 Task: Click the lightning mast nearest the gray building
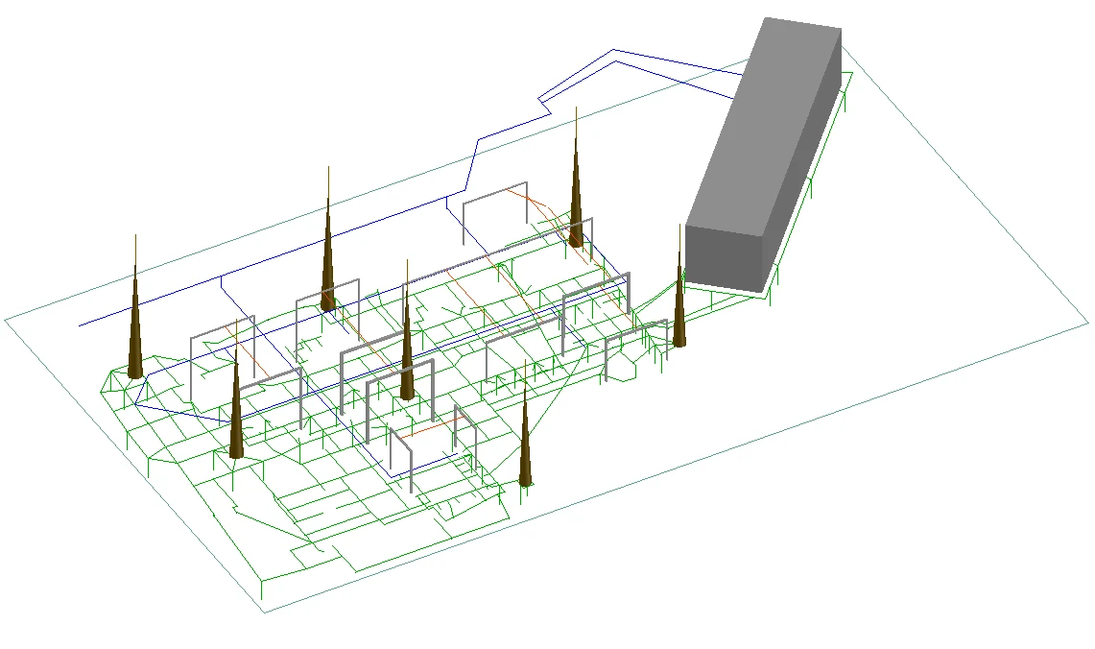click(x=679, y=307)
